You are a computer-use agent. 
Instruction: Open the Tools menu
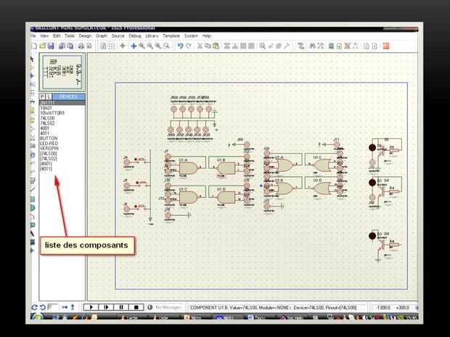pyautogui.click(x=70, y=36)
